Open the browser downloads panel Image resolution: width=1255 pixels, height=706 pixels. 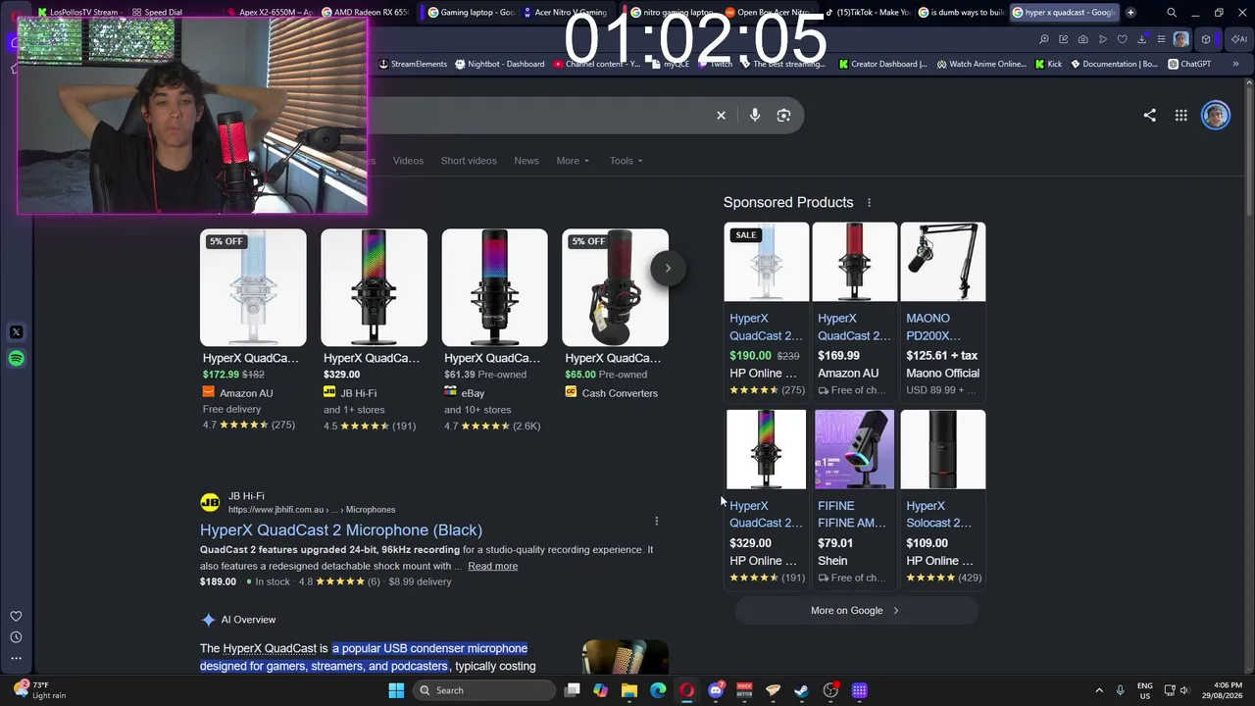(1142, 39)
